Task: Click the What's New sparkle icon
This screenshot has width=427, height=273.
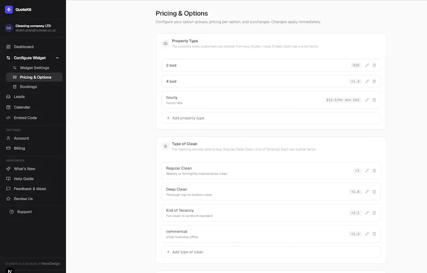Action: tap(9, 168)
